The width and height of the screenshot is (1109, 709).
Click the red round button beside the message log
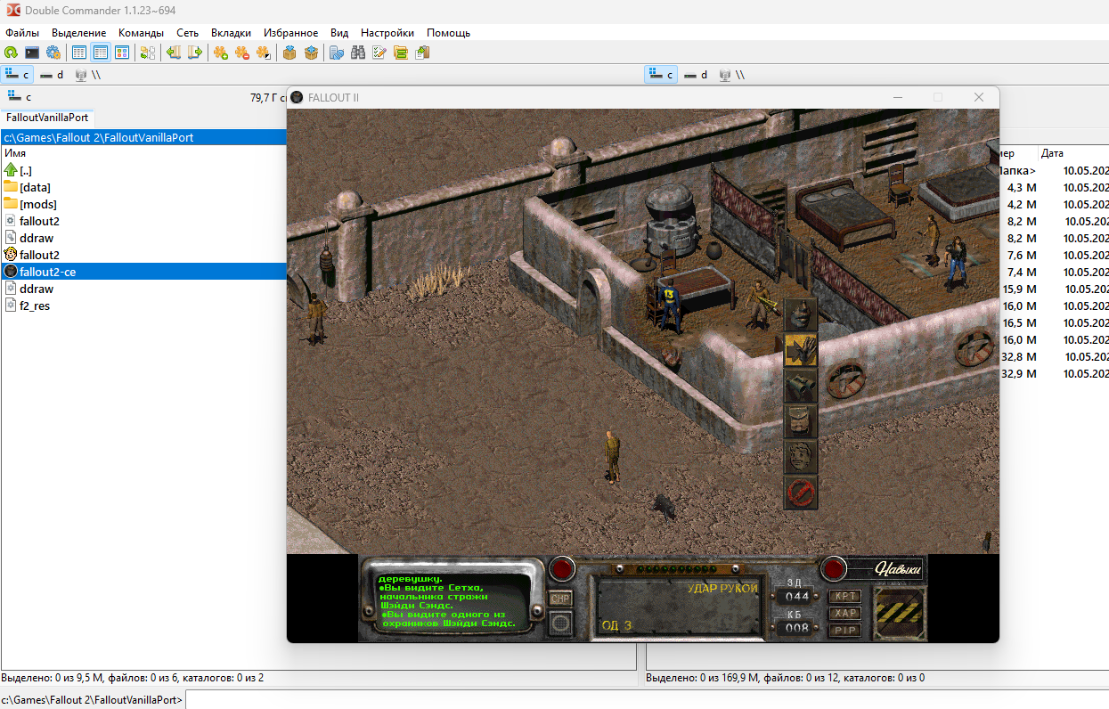[561, 568]
